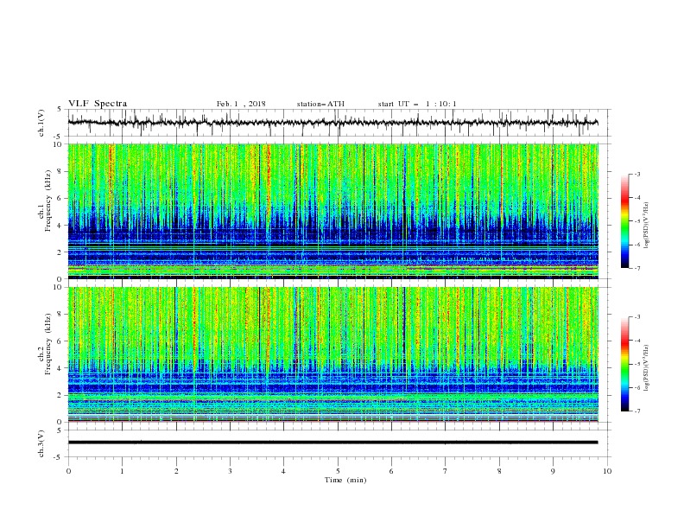Click time axis tick label "7"

coord(446,471)
